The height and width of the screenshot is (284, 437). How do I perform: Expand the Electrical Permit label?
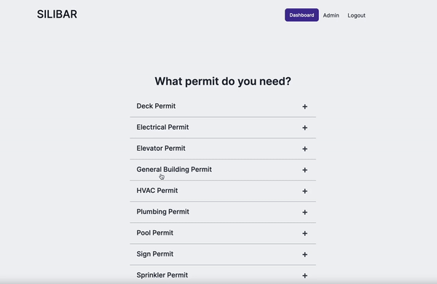click(162, 127)
